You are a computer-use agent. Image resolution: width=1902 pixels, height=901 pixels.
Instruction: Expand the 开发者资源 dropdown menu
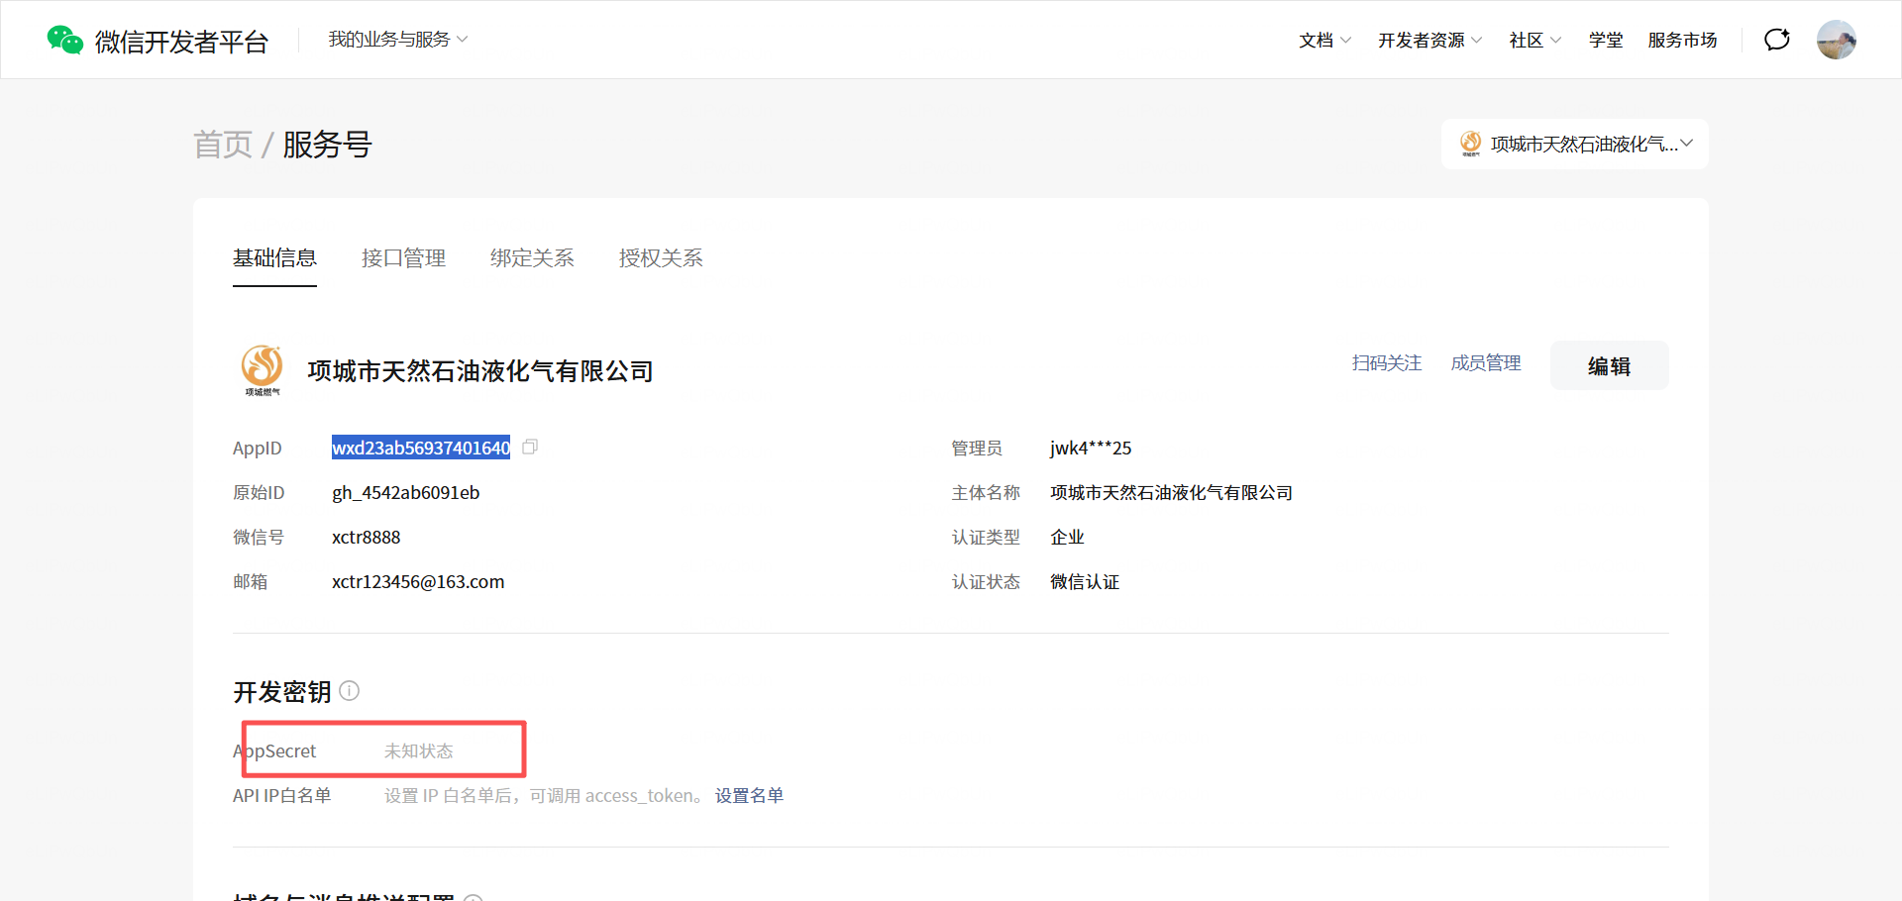click(x=1430, y=41)
